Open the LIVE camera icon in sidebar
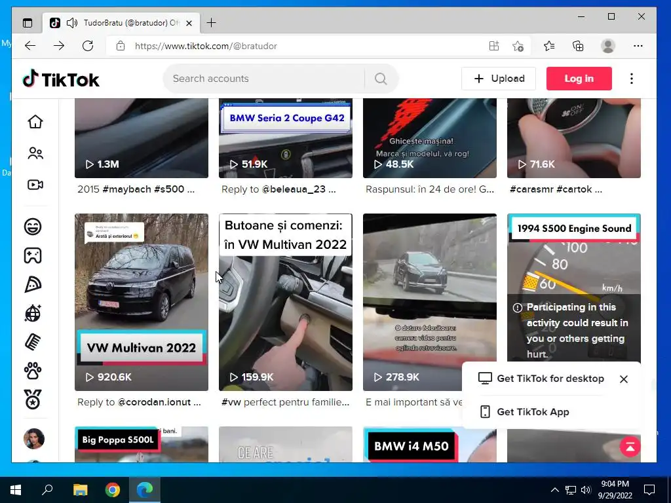This screenshot has height=503, width=671. point(35,185)
